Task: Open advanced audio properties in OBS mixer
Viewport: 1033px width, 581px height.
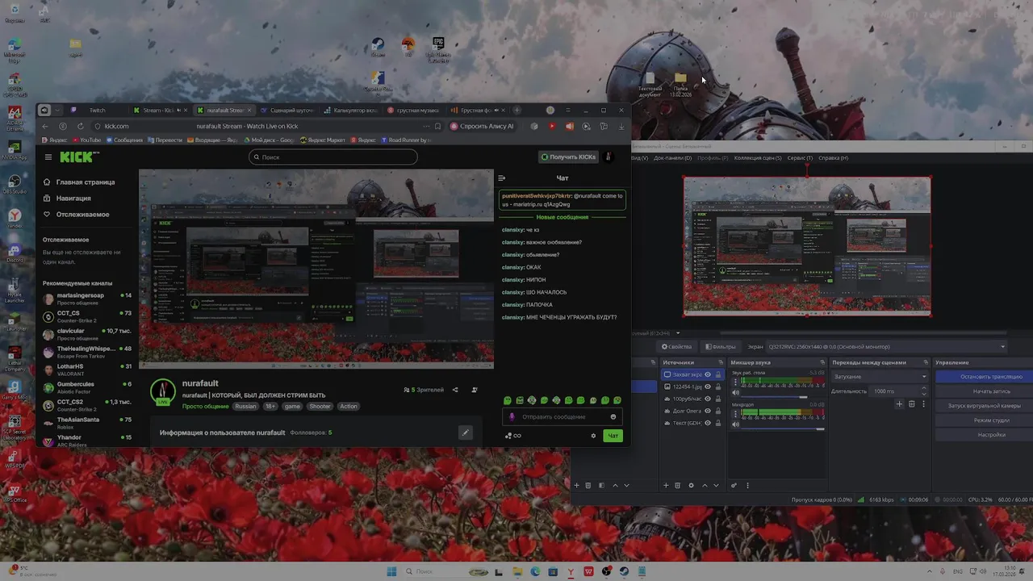Action: coord(734,485)
